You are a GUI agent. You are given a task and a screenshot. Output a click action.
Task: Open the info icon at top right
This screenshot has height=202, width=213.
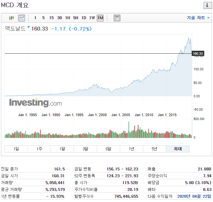(x=207, y=6)
